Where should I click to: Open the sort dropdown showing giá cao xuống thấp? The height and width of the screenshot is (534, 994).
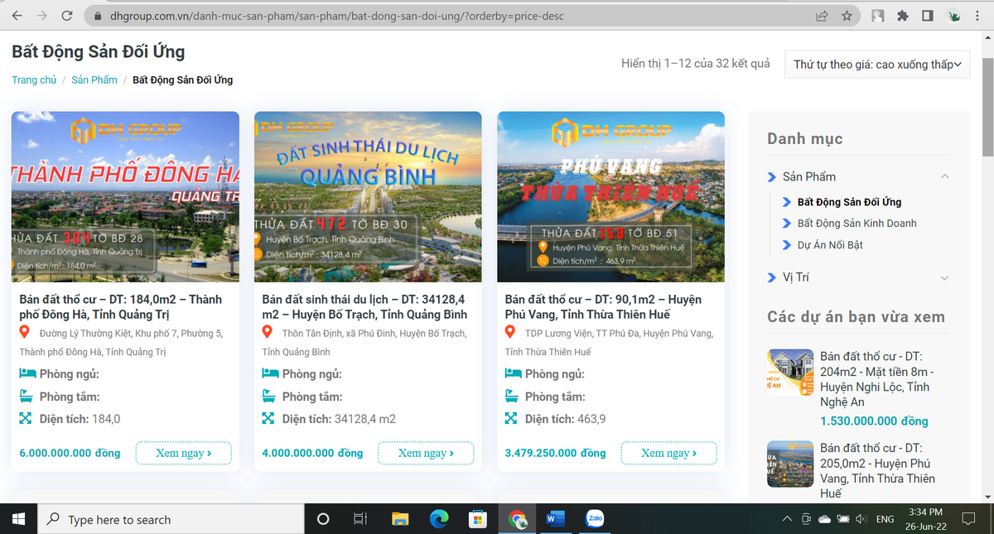pyautogui.click(x=876, y=64)
